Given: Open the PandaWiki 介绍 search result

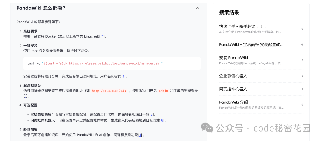Looking at the screenshot, I should (261, 105).
